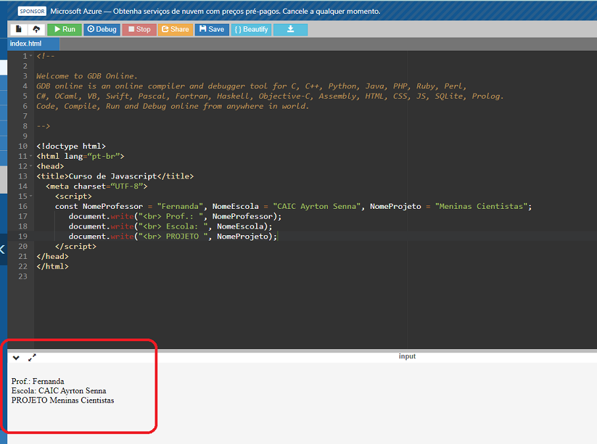Collapse the comment block at line 1
597x444 pixels.
32,57
